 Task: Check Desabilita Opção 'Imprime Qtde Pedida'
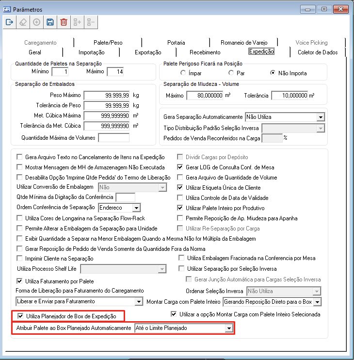coord(19,178)
